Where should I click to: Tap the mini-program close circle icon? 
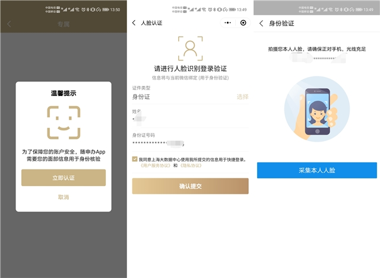(x=243, y=23)
